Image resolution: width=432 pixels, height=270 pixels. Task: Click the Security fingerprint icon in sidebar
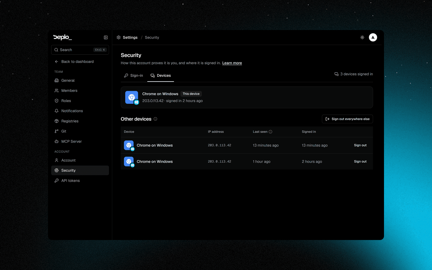click(56, 170)
